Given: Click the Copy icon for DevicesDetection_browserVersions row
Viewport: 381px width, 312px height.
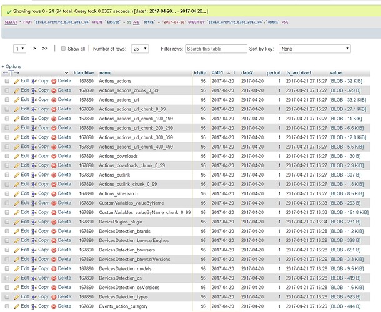Looking at the screenshot, I should point(34,260).
